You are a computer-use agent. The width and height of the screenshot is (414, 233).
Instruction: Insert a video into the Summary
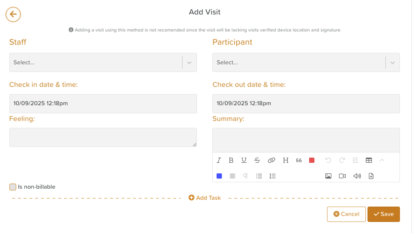[342, 176]
